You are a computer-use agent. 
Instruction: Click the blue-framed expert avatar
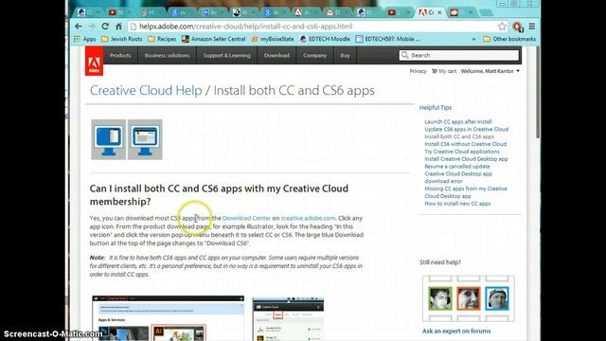(x=497, y=298)
